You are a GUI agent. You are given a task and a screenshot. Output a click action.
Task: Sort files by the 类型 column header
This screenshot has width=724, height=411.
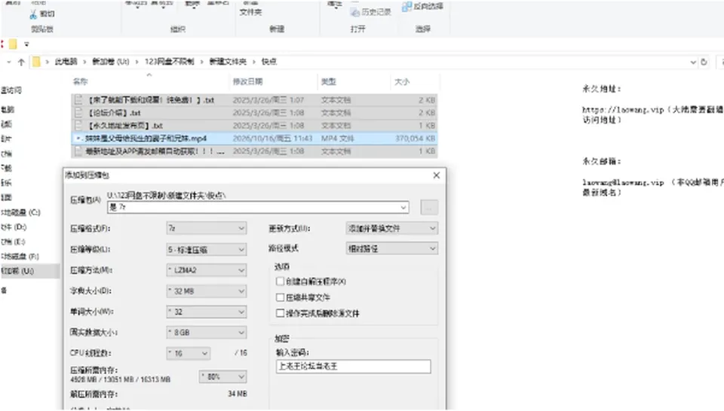329,81
